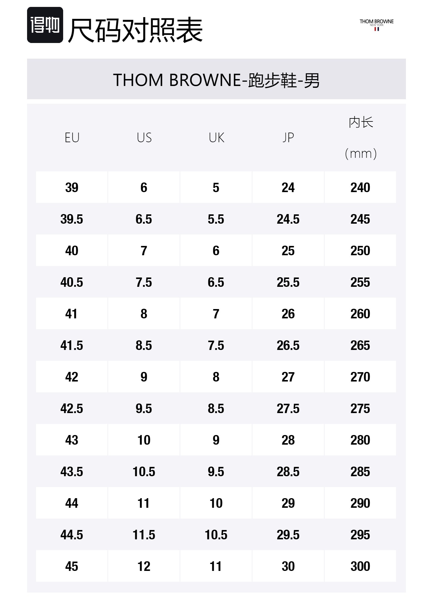Click the Thom Browne New York logo
This screenshot has height=616, width=433.
click(376, 24)
